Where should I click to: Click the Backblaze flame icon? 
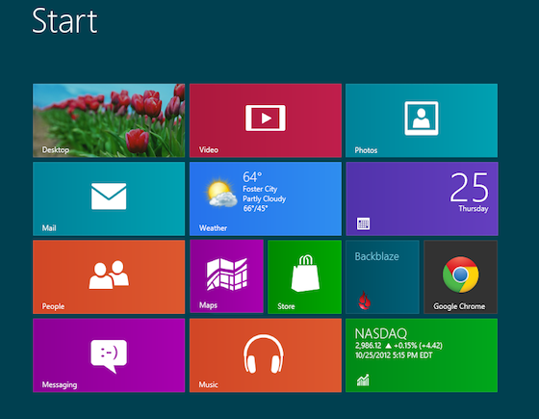[x=365, y=301]
